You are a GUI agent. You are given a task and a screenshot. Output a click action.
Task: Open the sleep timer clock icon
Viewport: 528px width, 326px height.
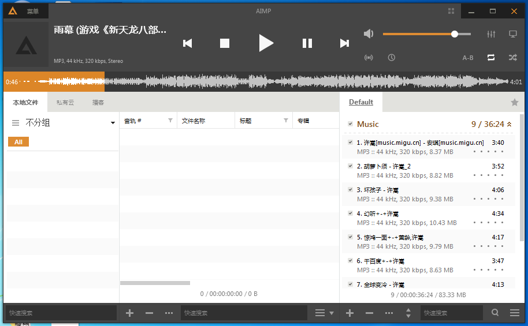point(391,58)
